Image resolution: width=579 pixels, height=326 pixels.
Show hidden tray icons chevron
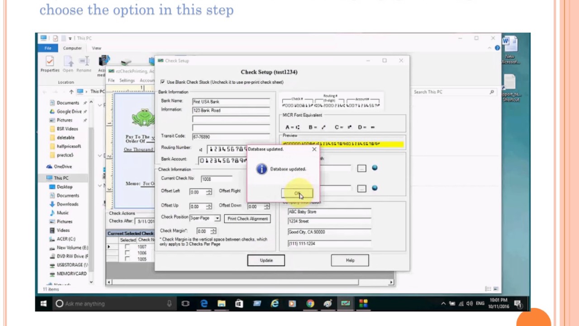click(x=443, y=304)
